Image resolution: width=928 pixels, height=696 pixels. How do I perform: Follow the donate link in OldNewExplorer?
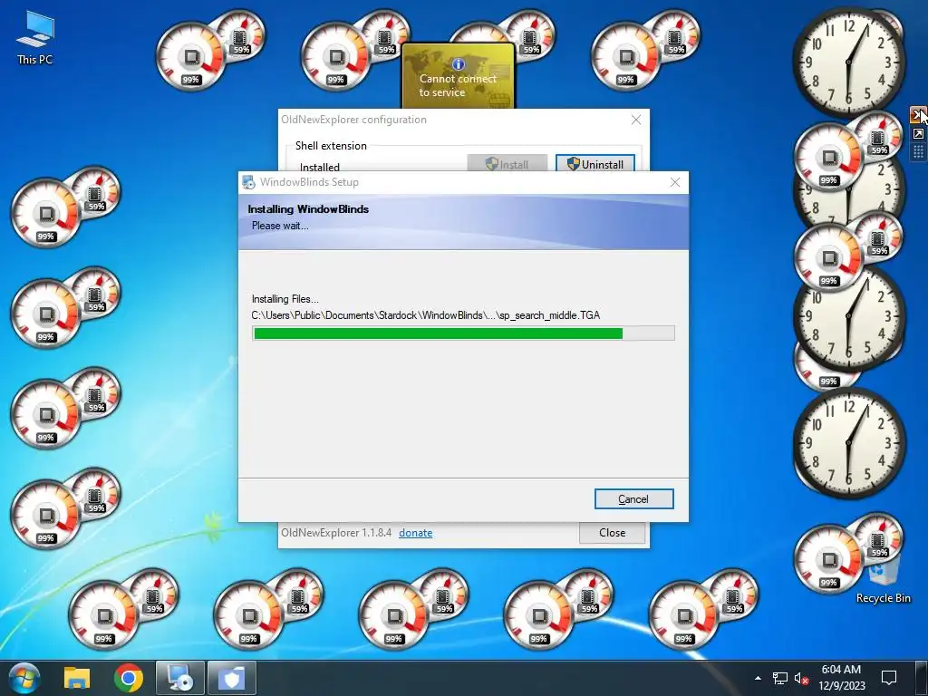point(415,533)
